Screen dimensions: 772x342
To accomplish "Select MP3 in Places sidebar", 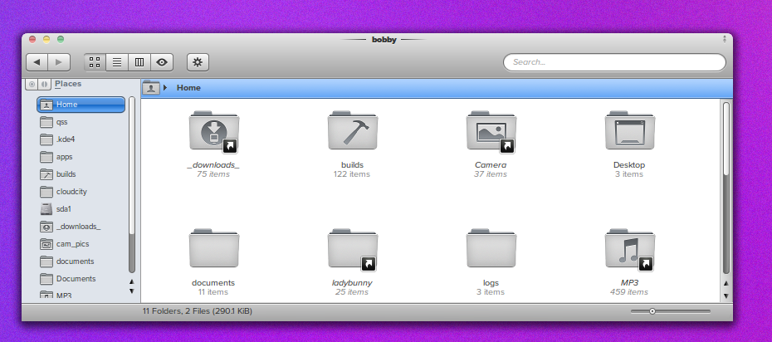I will (x=81, y=296).
